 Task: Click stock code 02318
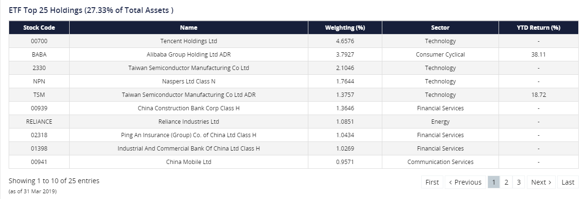(39, 135)
